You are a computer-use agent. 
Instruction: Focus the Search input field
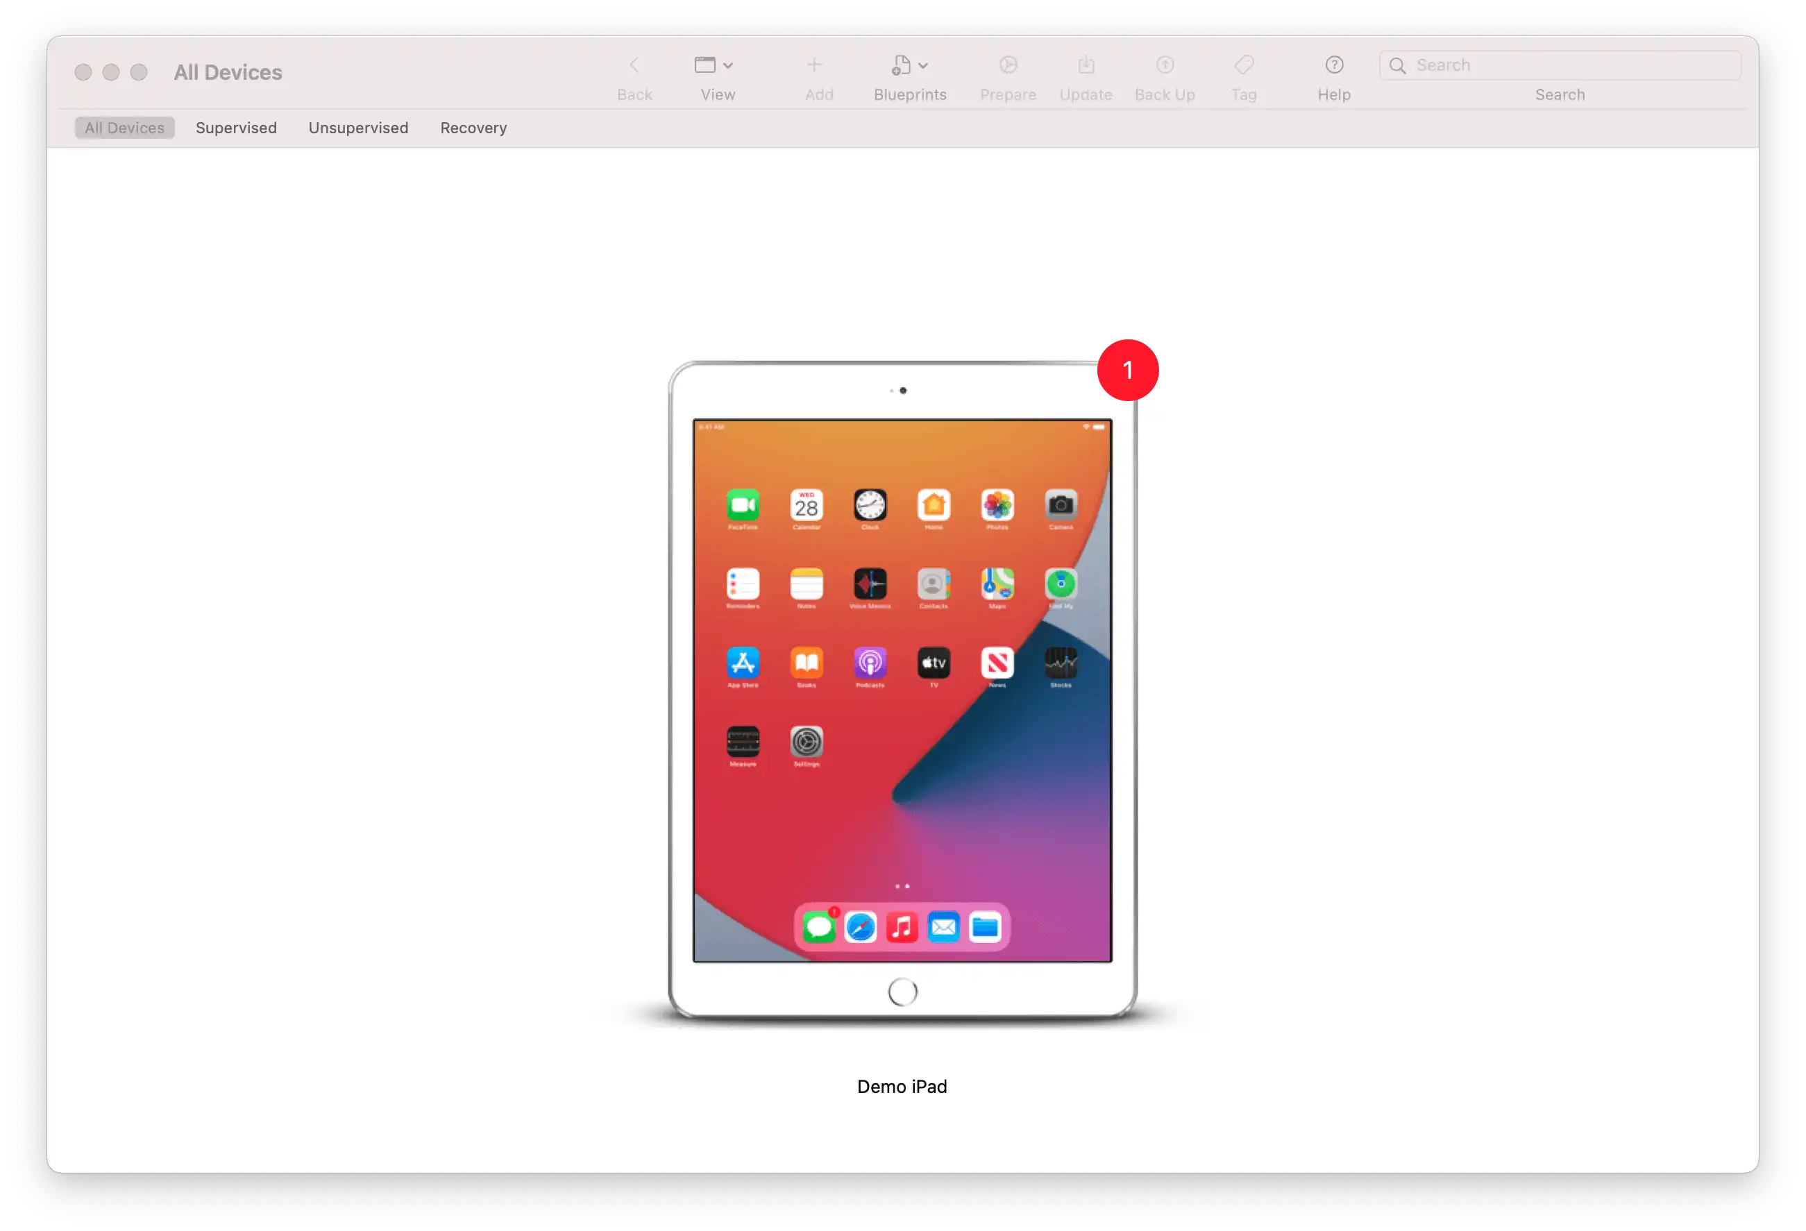pos(1559,65)
